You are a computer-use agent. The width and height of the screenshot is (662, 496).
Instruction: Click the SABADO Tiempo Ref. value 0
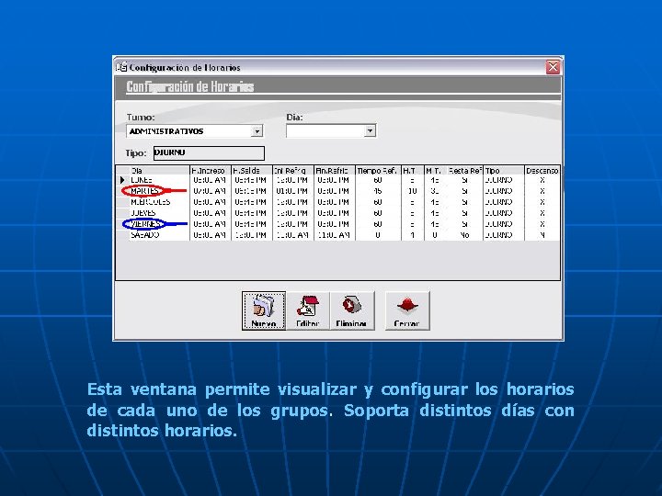pos(378,235)
